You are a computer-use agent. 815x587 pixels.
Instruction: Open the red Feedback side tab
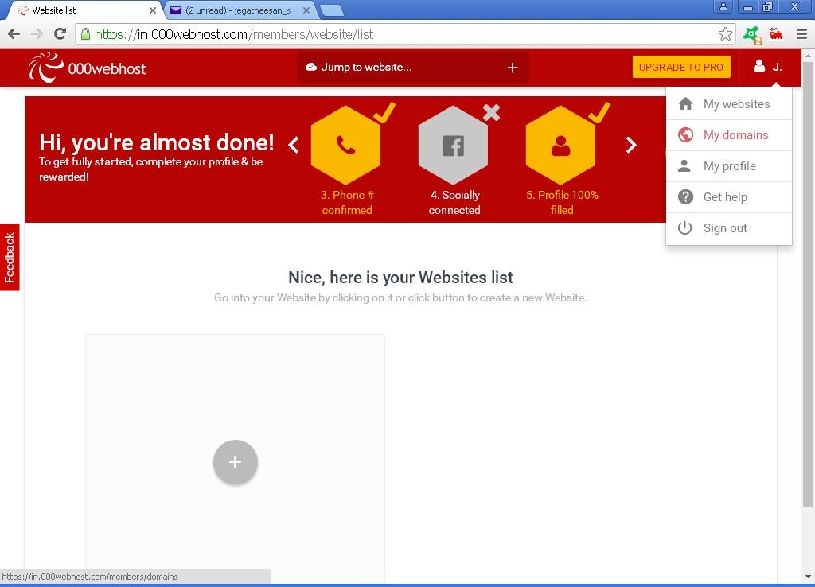pos(10,257)
